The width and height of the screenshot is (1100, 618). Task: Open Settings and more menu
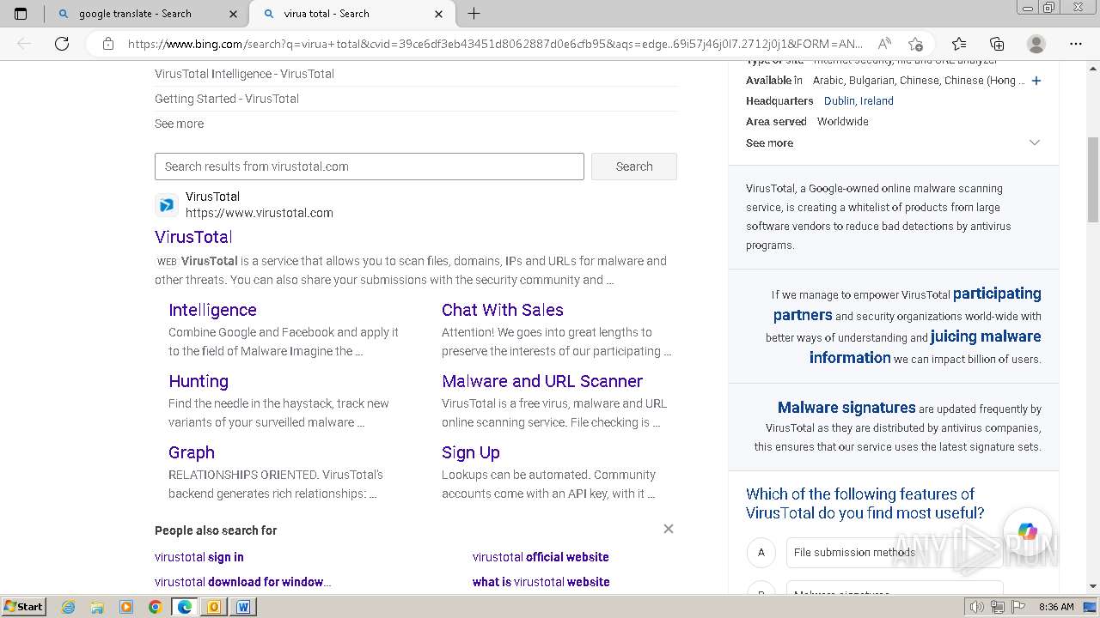(1076, 44)
